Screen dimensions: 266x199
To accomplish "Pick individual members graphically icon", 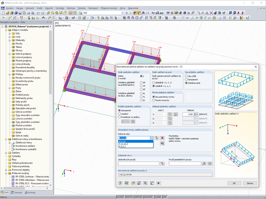I will 162,164.
